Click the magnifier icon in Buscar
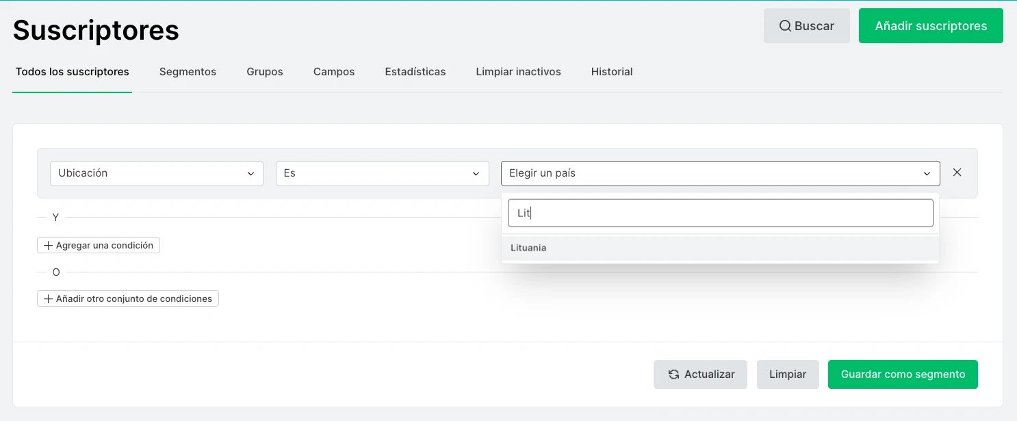Viewport: 1017px width, 421px height. [x=785, y=26]
